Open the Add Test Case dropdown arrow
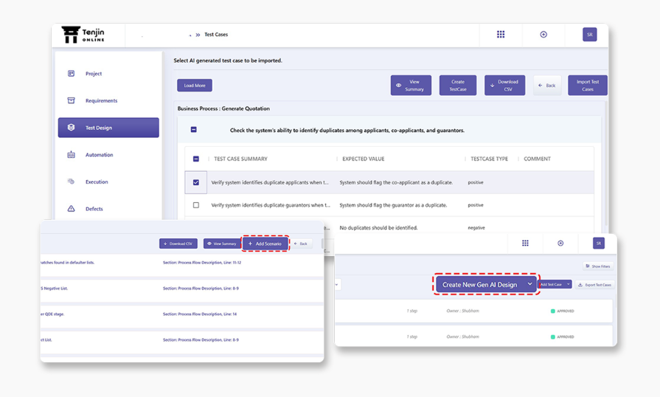This screenshot has height=397, width=660. (569, 285)
